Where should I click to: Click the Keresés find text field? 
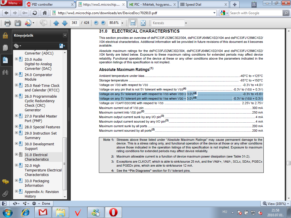pos(168,23)
